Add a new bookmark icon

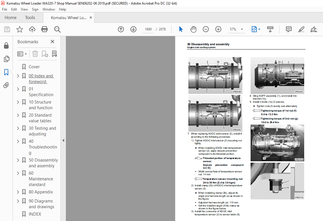point(45,54)
